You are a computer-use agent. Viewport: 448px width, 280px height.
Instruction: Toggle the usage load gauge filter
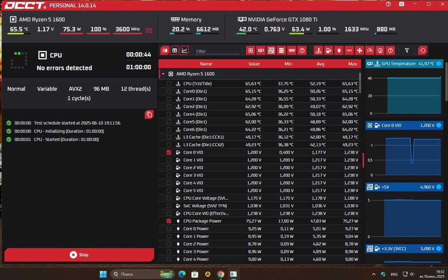pos(380,51)
